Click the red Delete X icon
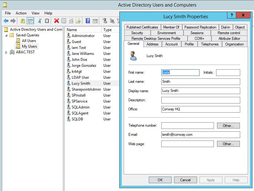 [x=56, y=21]
